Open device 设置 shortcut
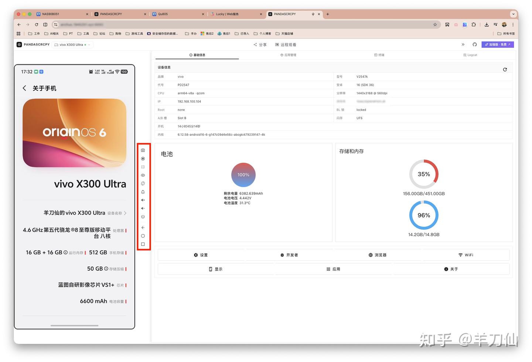 [x=201, y=255]
